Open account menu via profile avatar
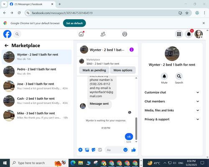 point(199,34)
